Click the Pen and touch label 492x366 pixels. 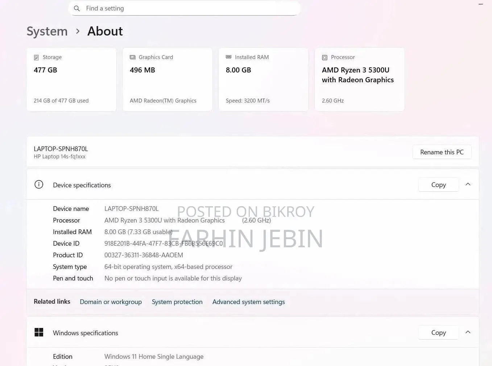[73, 278]
